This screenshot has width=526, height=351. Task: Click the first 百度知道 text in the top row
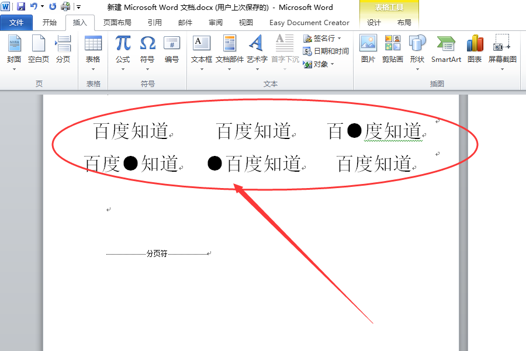131,131
